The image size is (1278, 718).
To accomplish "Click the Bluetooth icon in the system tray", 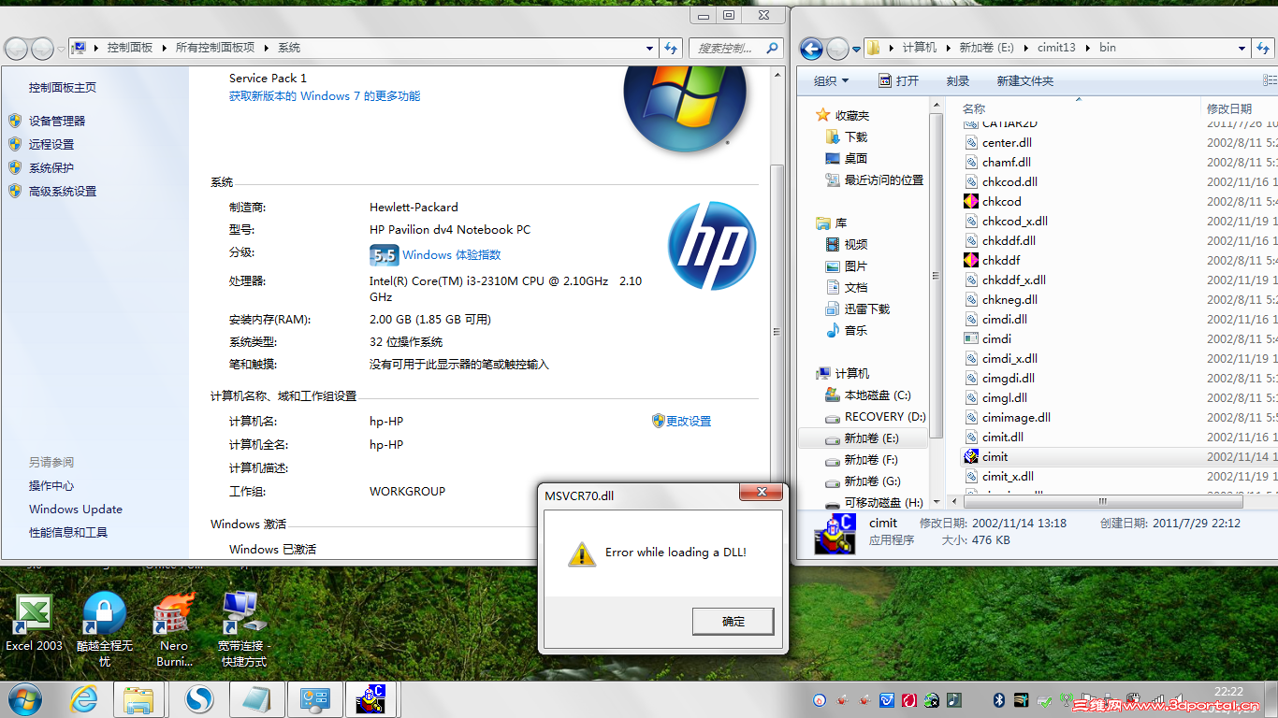I will [998, 699].
